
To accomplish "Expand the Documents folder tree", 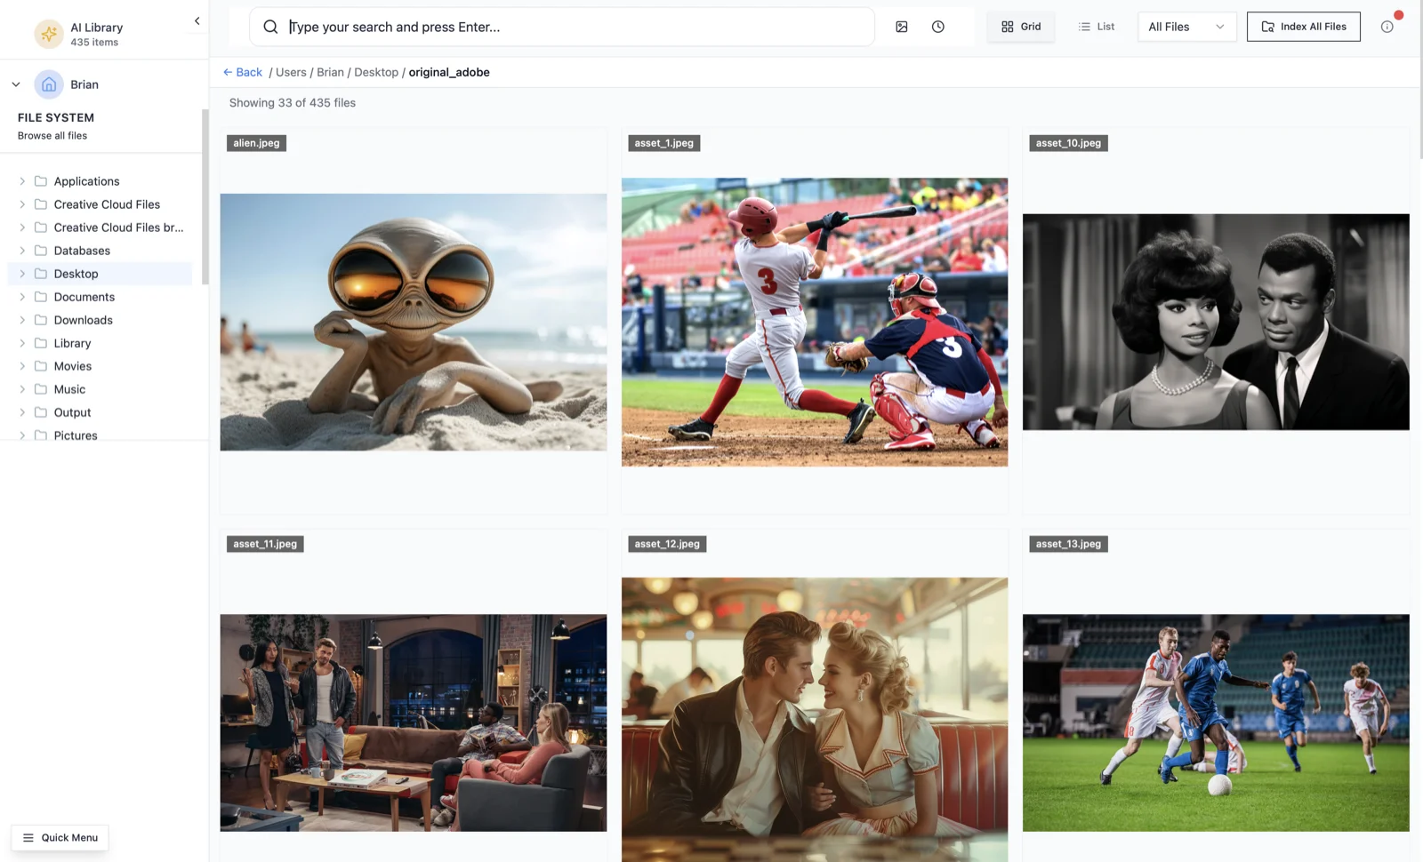I will pyautogui.click(x=22, y=297).
